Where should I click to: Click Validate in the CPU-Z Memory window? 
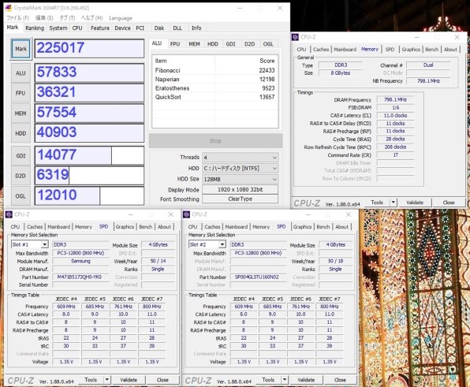pos(415,203)
